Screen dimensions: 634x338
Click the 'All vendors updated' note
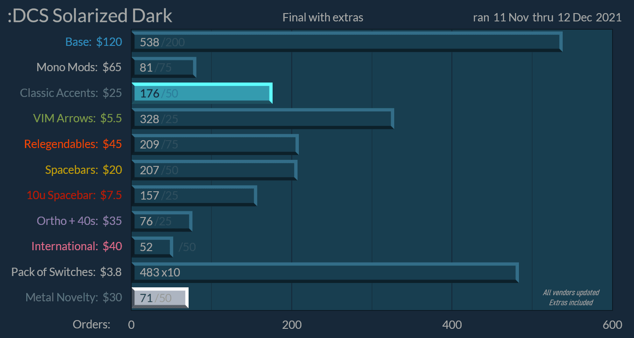[571, 293]
